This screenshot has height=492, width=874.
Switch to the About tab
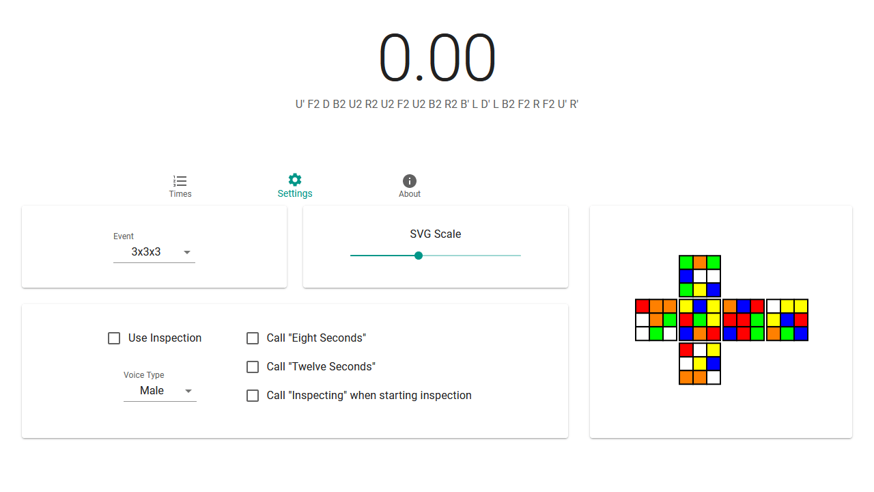coord(409,186)
